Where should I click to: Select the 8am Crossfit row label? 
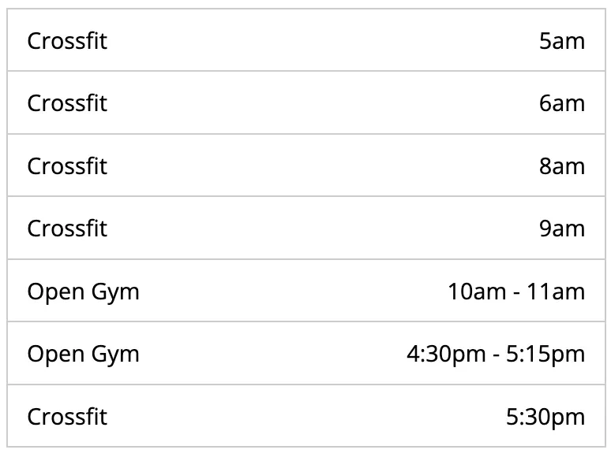click(67, 166)
